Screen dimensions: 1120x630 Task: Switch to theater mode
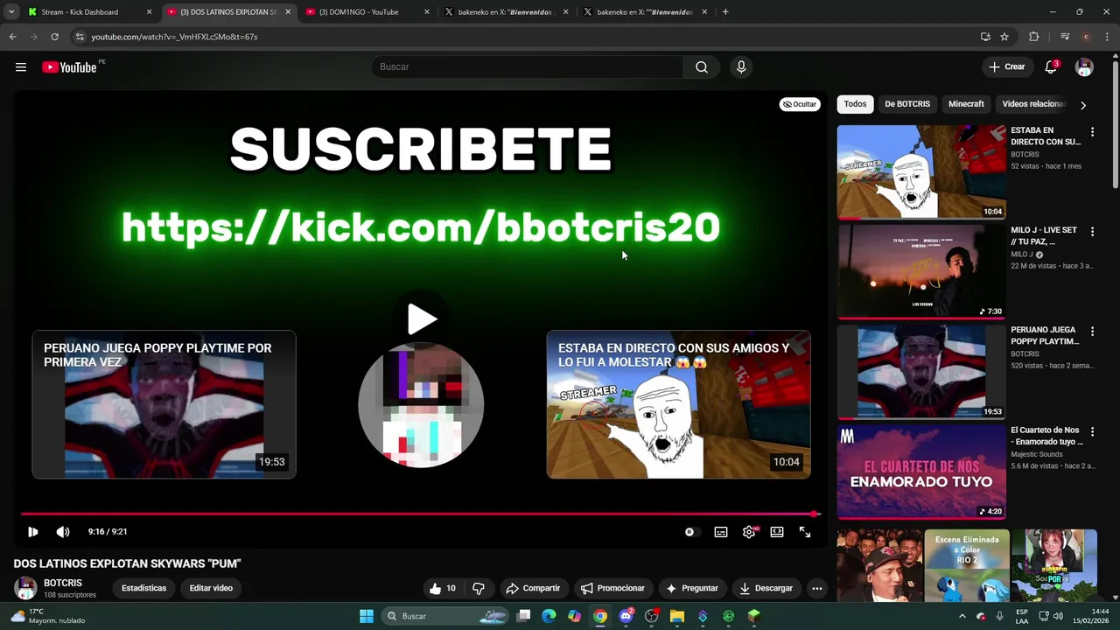coord(777,532)
